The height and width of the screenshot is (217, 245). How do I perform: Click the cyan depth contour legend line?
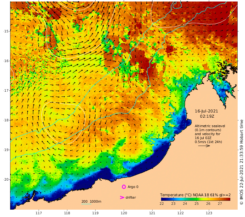[x=86, y=204]
